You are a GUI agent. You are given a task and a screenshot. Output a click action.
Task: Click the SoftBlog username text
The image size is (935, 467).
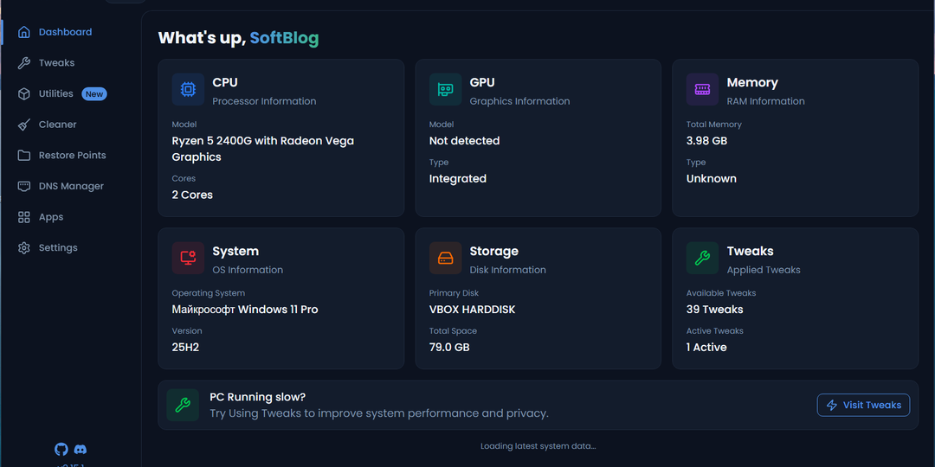click(x=284, y=38)
